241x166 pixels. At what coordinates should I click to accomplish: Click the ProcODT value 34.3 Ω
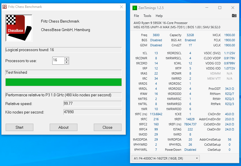coord(229,89)
